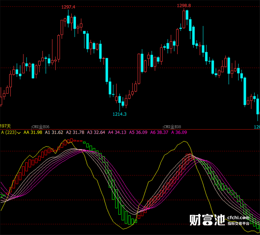Click the A (223) indicator name
This screenshot has width=260, height=235.
click(x=9, y=132)
